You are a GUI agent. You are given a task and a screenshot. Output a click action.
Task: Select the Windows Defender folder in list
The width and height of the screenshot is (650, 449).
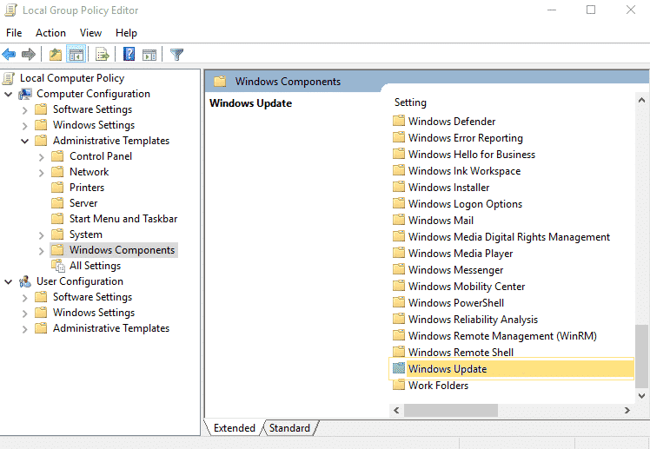point(451,122)
